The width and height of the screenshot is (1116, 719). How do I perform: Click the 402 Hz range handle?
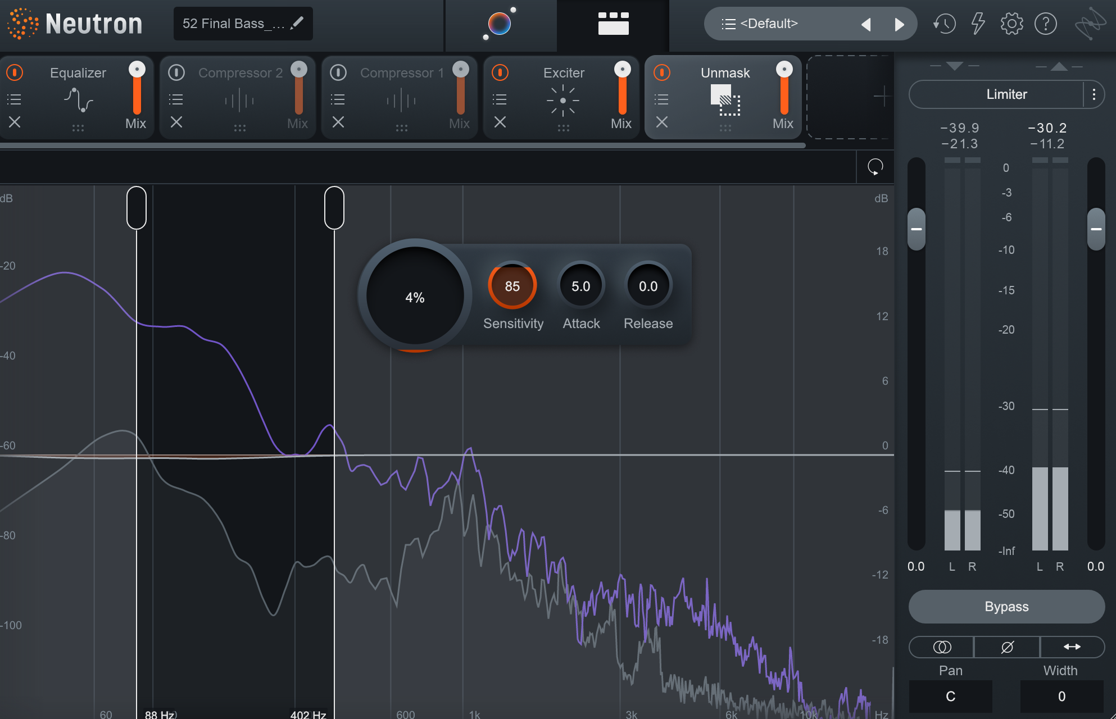pyautogui.click(x=334, y=208)
